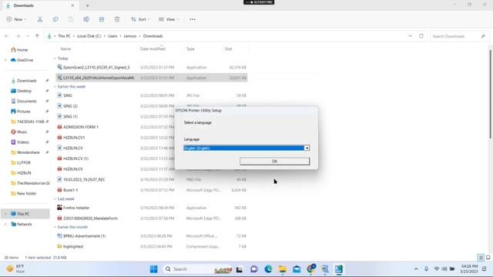This screenshot has width=493, height=277.
Task: Collapse the Earlier this month group
Action: pyautogui.click(x=55, y=227)
